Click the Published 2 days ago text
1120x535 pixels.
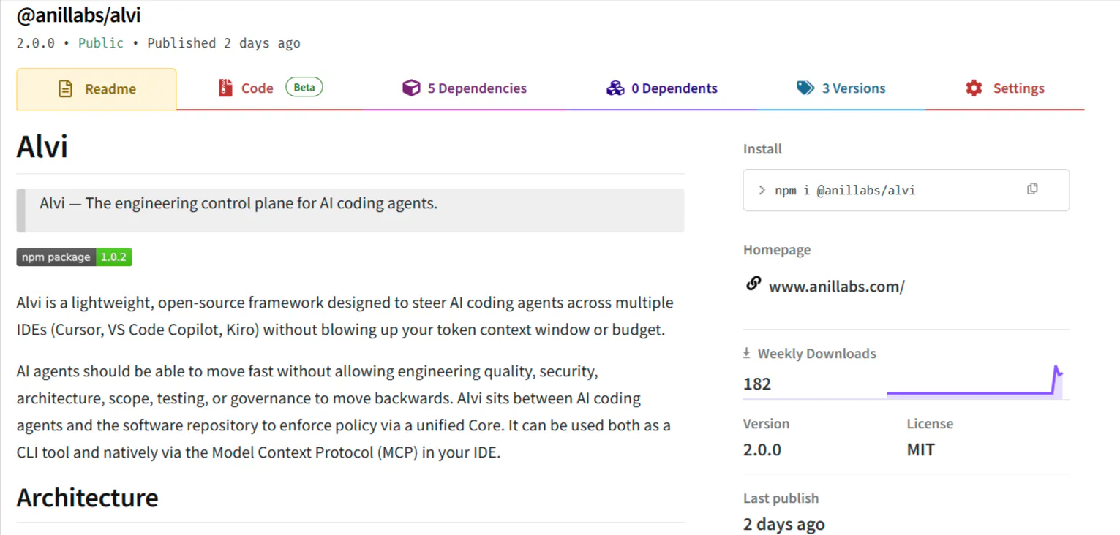click(x=224, y=43)
